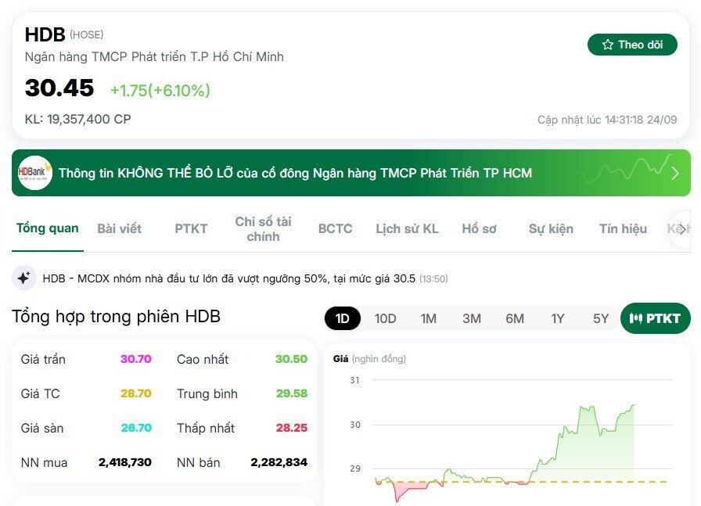The height and width of the screenshot is (506, 701).
Task: Open the Chỉ số tài chính tab
Action: [264, 228]
